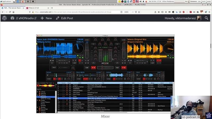Open Viktor Madarasz user menu in panel
This screenshot has width=212, height=119.
tap(168, 1)
